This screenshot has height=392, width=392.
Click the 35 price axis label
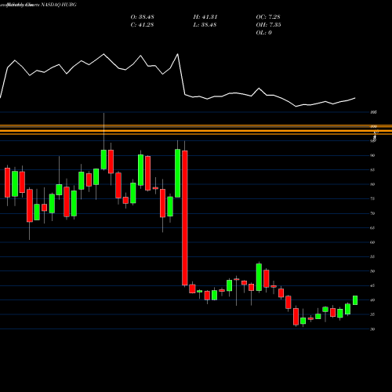click(x=372, y=314)
